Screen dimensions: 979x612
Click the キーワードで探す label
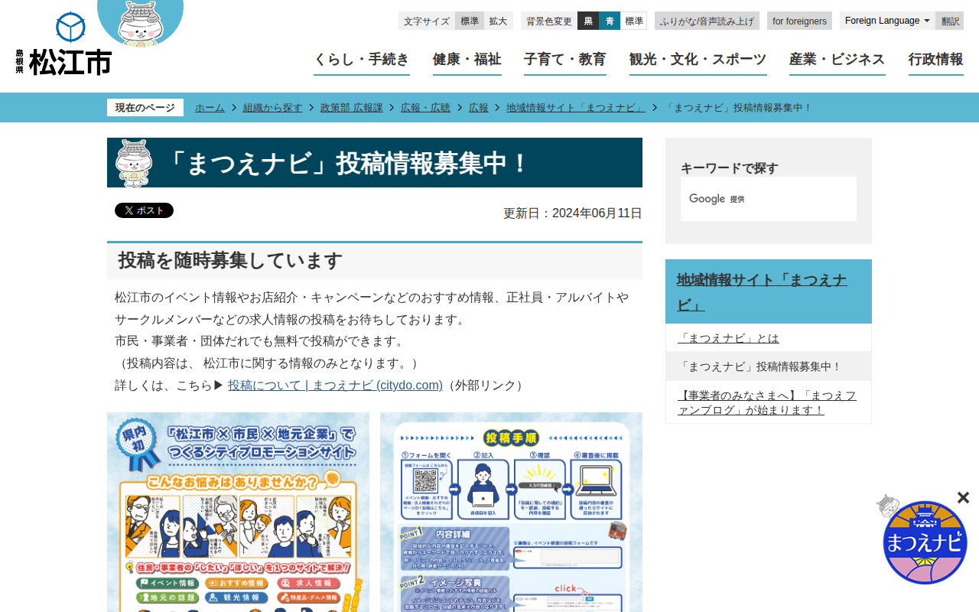click(x=730, y=168)
